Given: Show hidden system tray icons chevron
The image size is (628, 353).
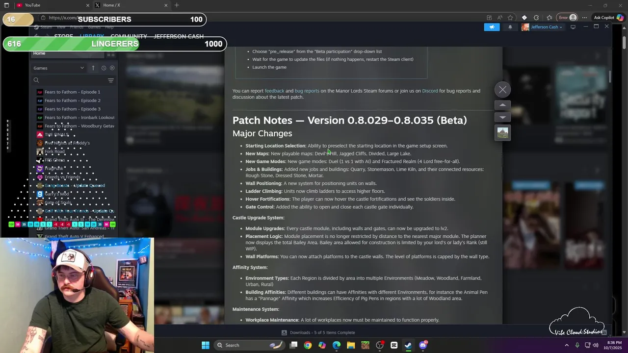Looking at the screenshot, I should pyautogui.click(x=567, y=345).
